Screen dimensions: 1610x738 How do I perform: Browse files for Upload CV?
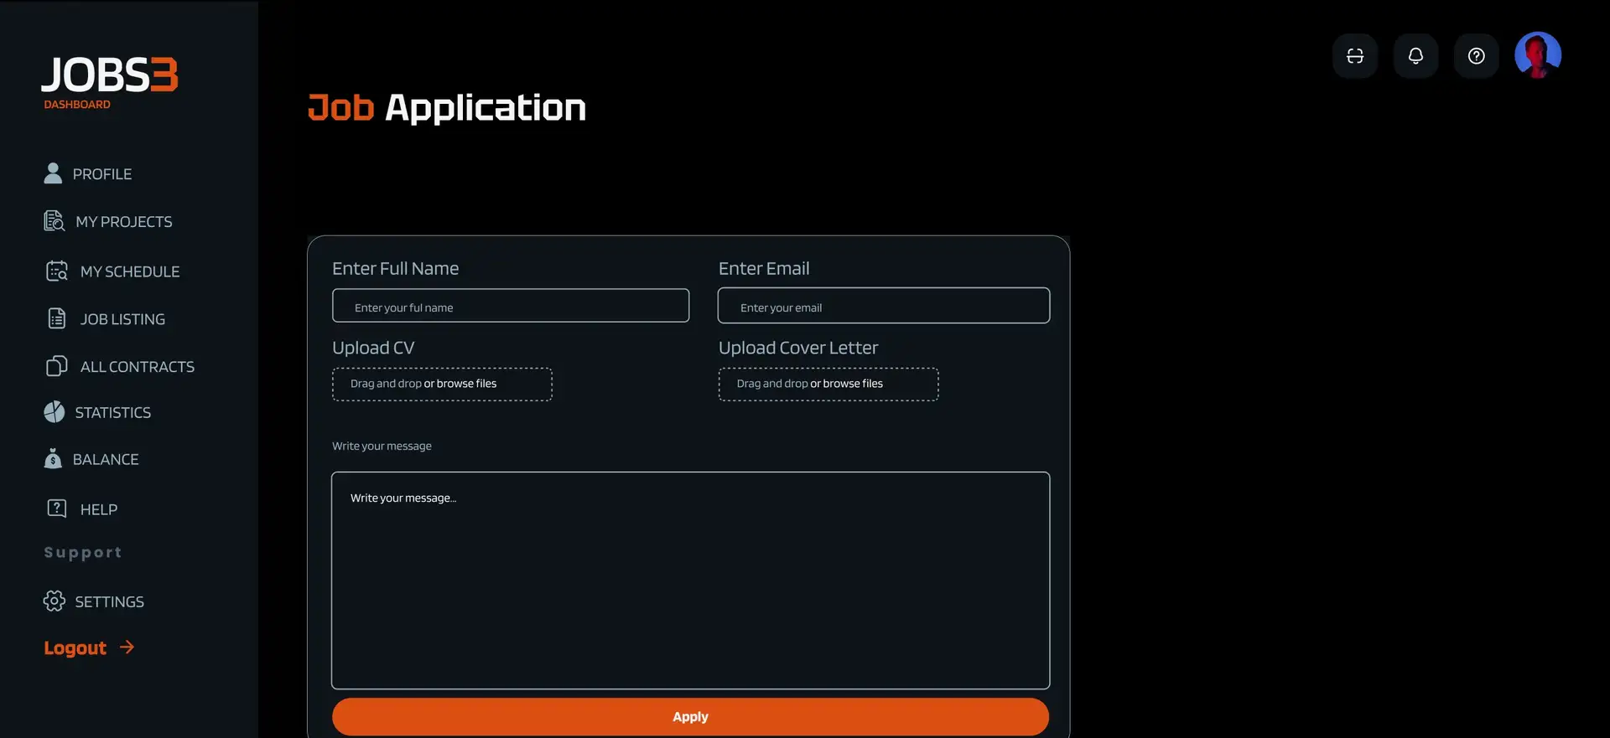[x=460, y=384]
